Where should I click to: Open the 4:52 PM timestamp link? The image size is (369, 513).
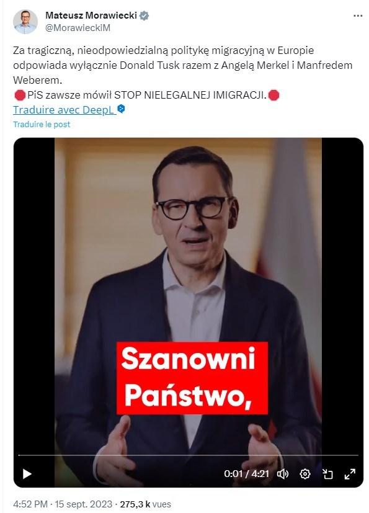tap(30, 504)
